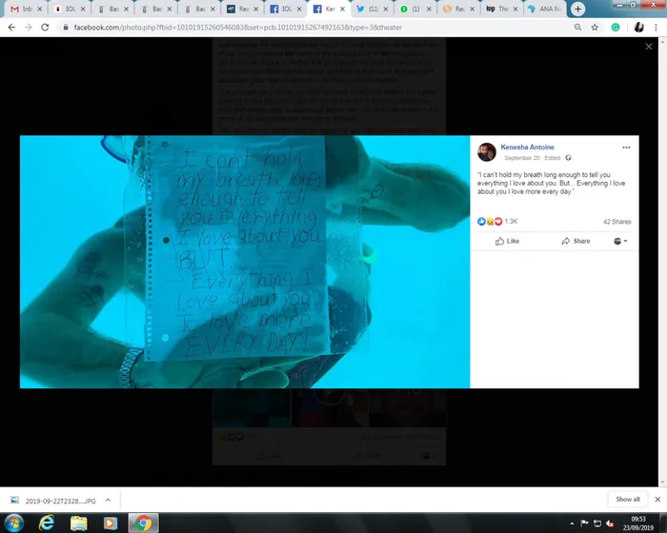Click the Like button on the post

[507, 242]
